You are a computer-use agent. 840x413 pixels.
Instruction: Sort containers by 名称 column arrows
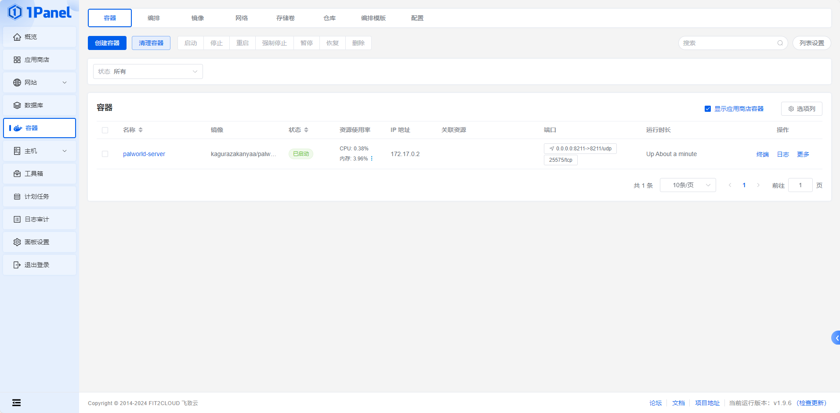141,130
